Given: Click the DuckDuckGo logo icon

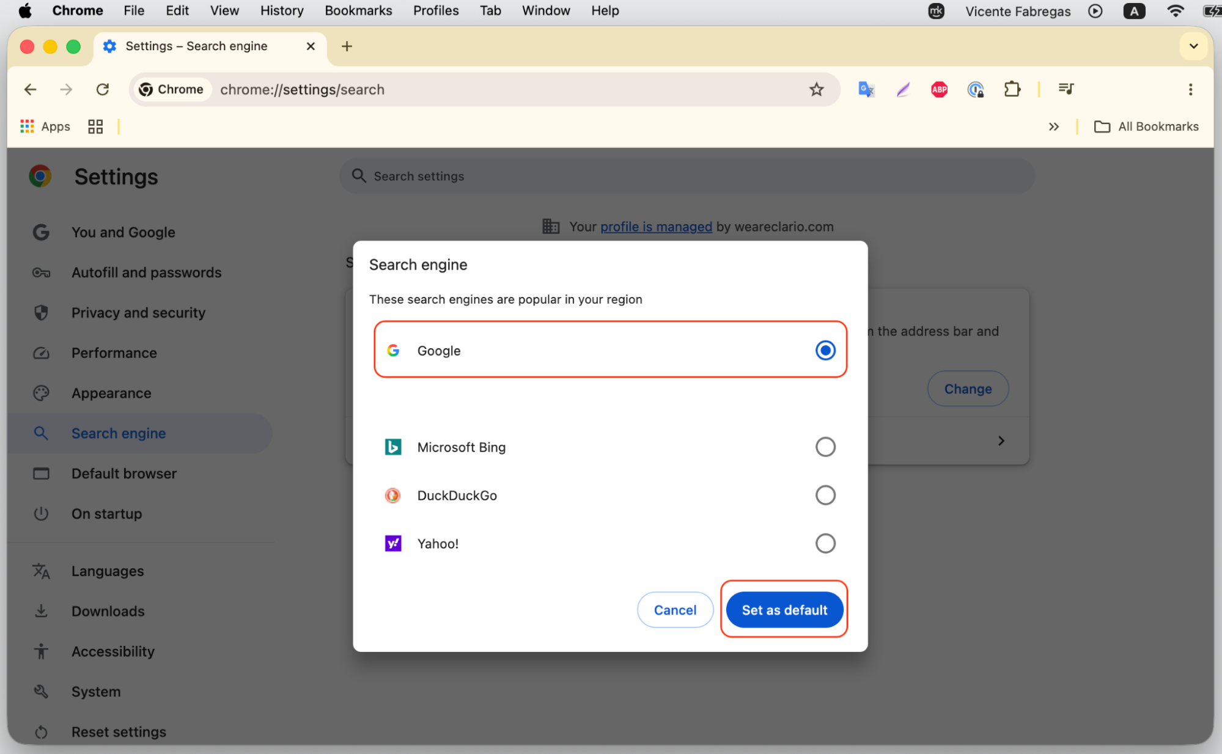Looking at the screenshot, I should click(x=393, y=495).
